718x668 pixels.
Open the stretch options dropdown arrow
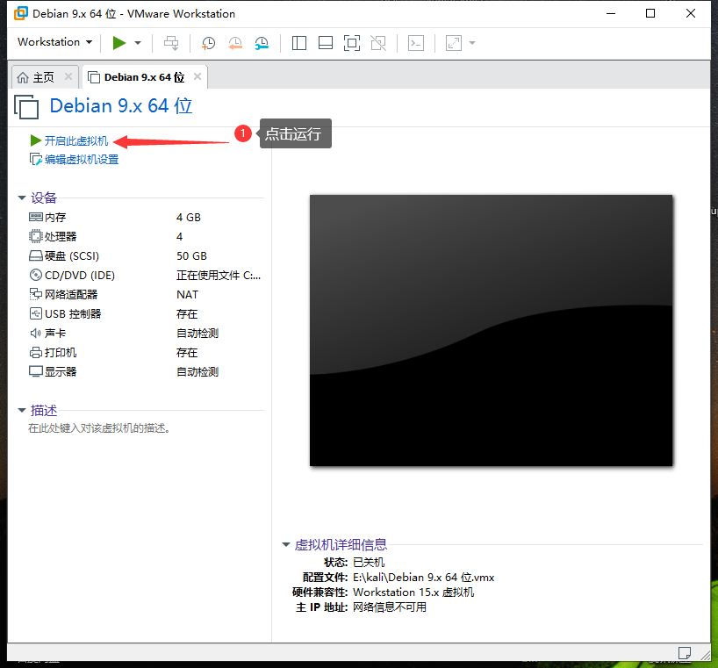click(472, 43)
